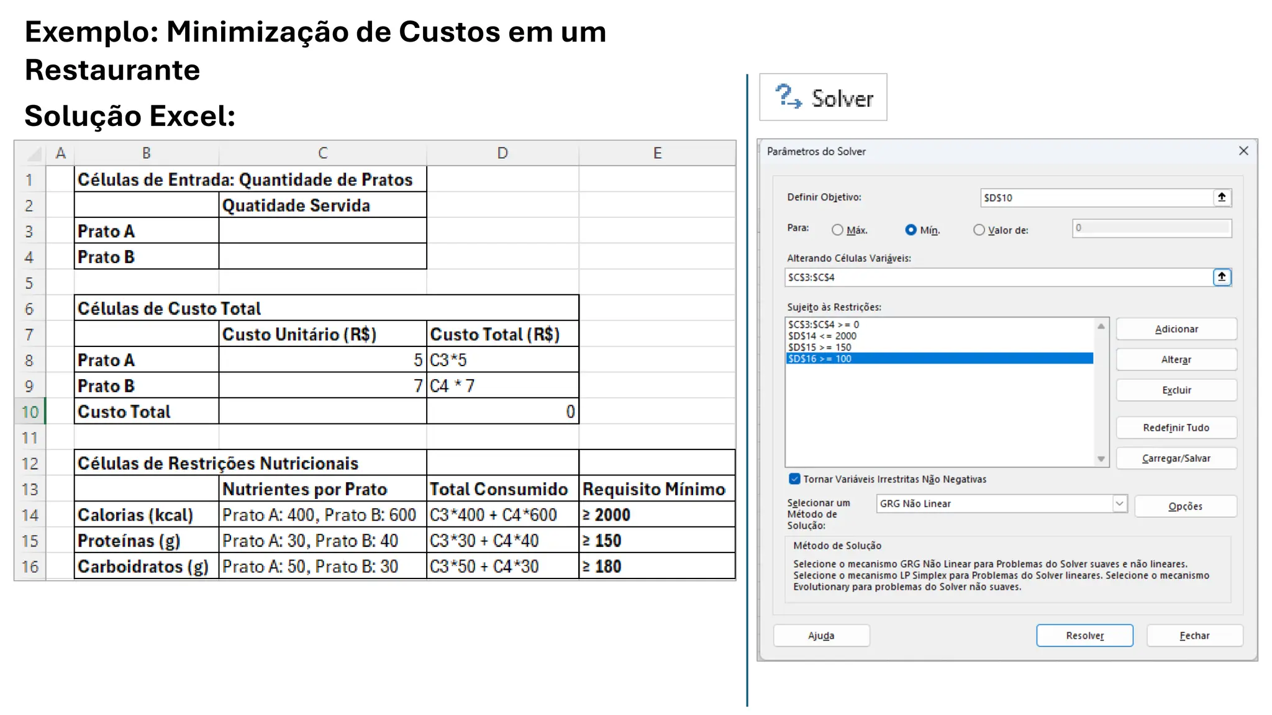
Task: Open solver Opções button
Action: coord(1185,506)
